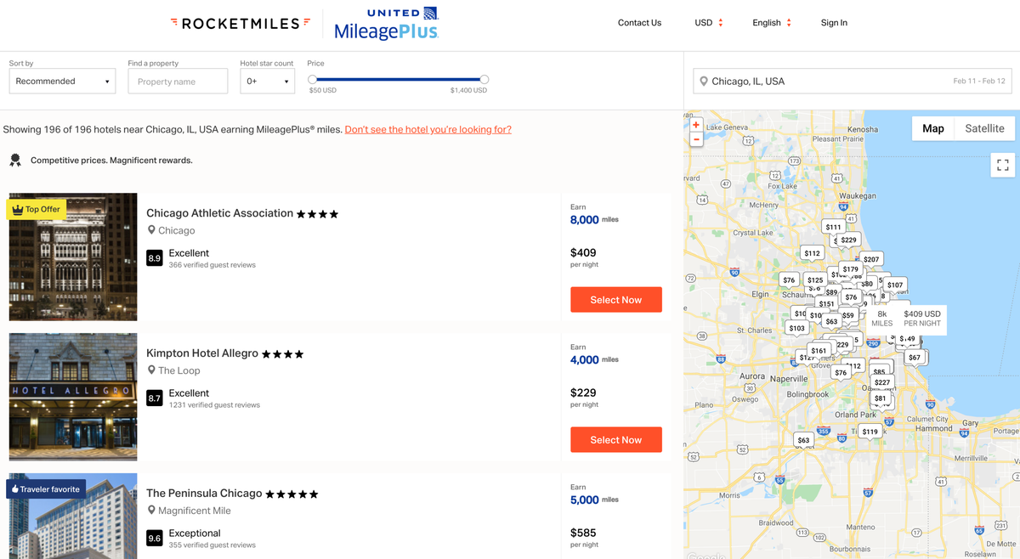
Task: Click the 8.9 rating badge
Action: tap(154, 257)
